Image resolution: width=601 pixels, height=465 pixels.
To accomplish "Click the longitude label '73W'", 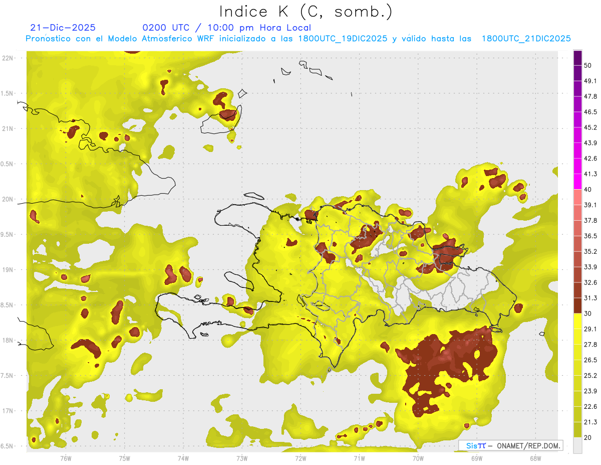I will point(241,458).
